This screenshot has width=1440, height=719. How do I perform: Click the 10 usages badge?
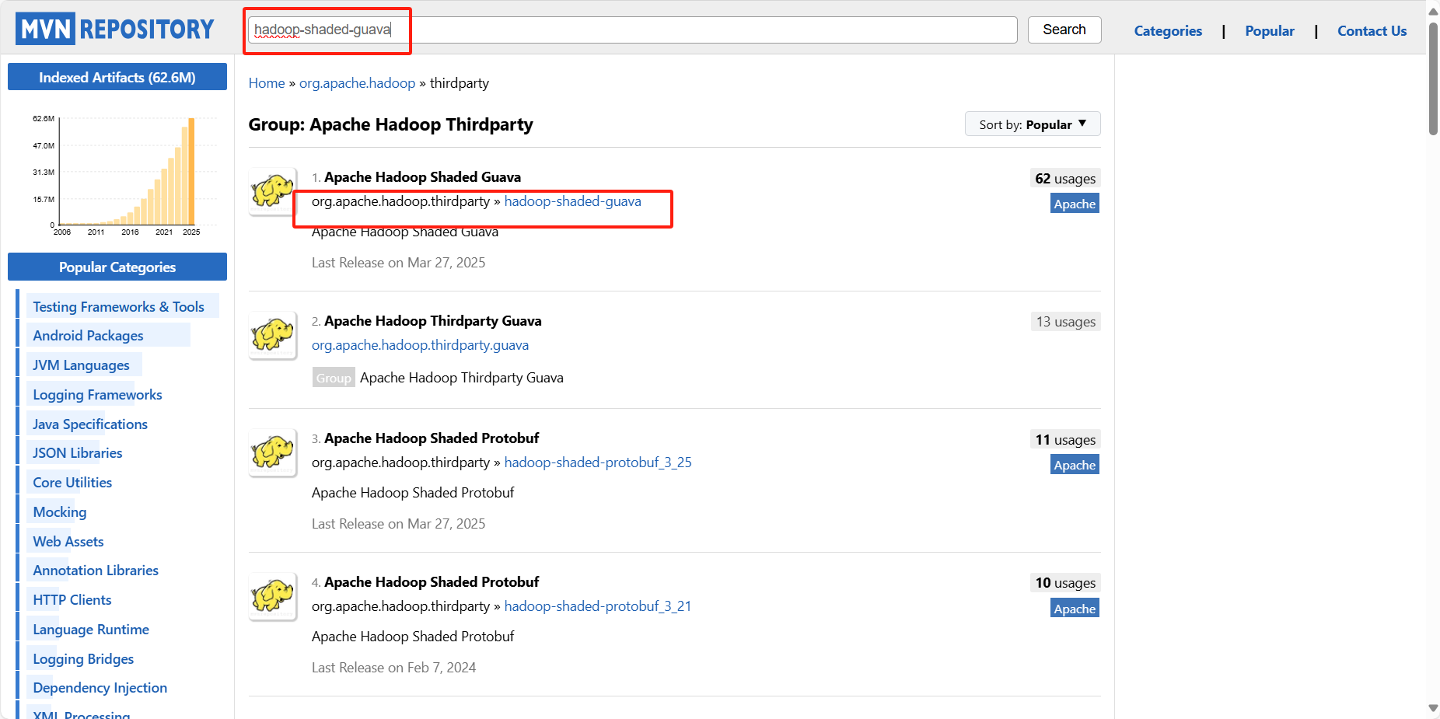[1065, 583]
